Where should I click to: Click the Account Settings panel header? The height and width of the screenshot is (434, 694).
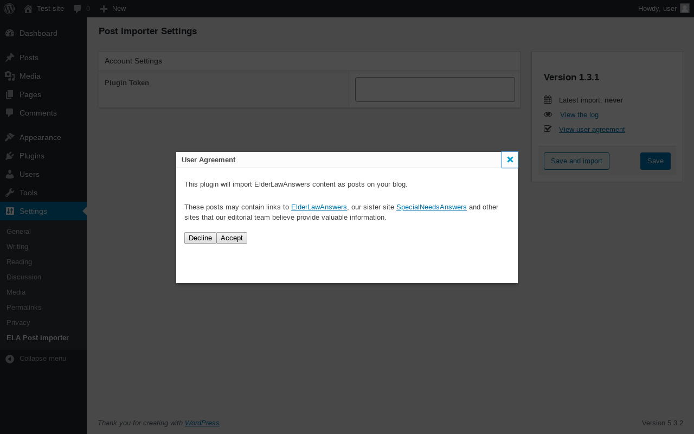point(310,61)
